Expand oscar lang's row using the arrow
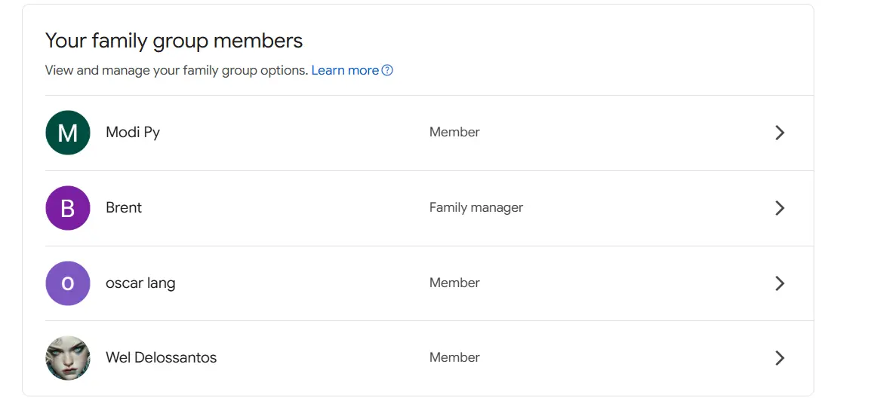 pyautogui.click(x=780, y=283)
